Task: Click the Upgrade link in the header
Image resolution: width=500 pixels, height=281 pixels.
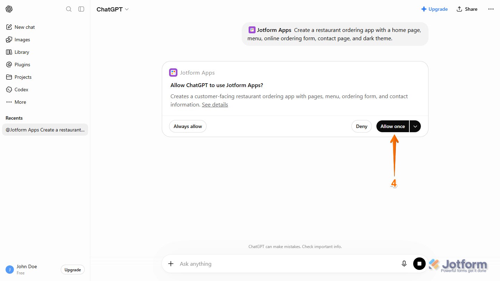Action: [434, 9]
